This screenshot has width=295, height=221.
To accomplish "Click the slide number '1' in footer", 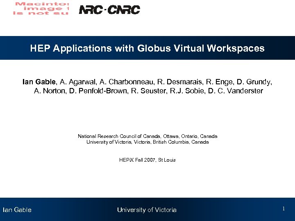I will coord(284,209).
